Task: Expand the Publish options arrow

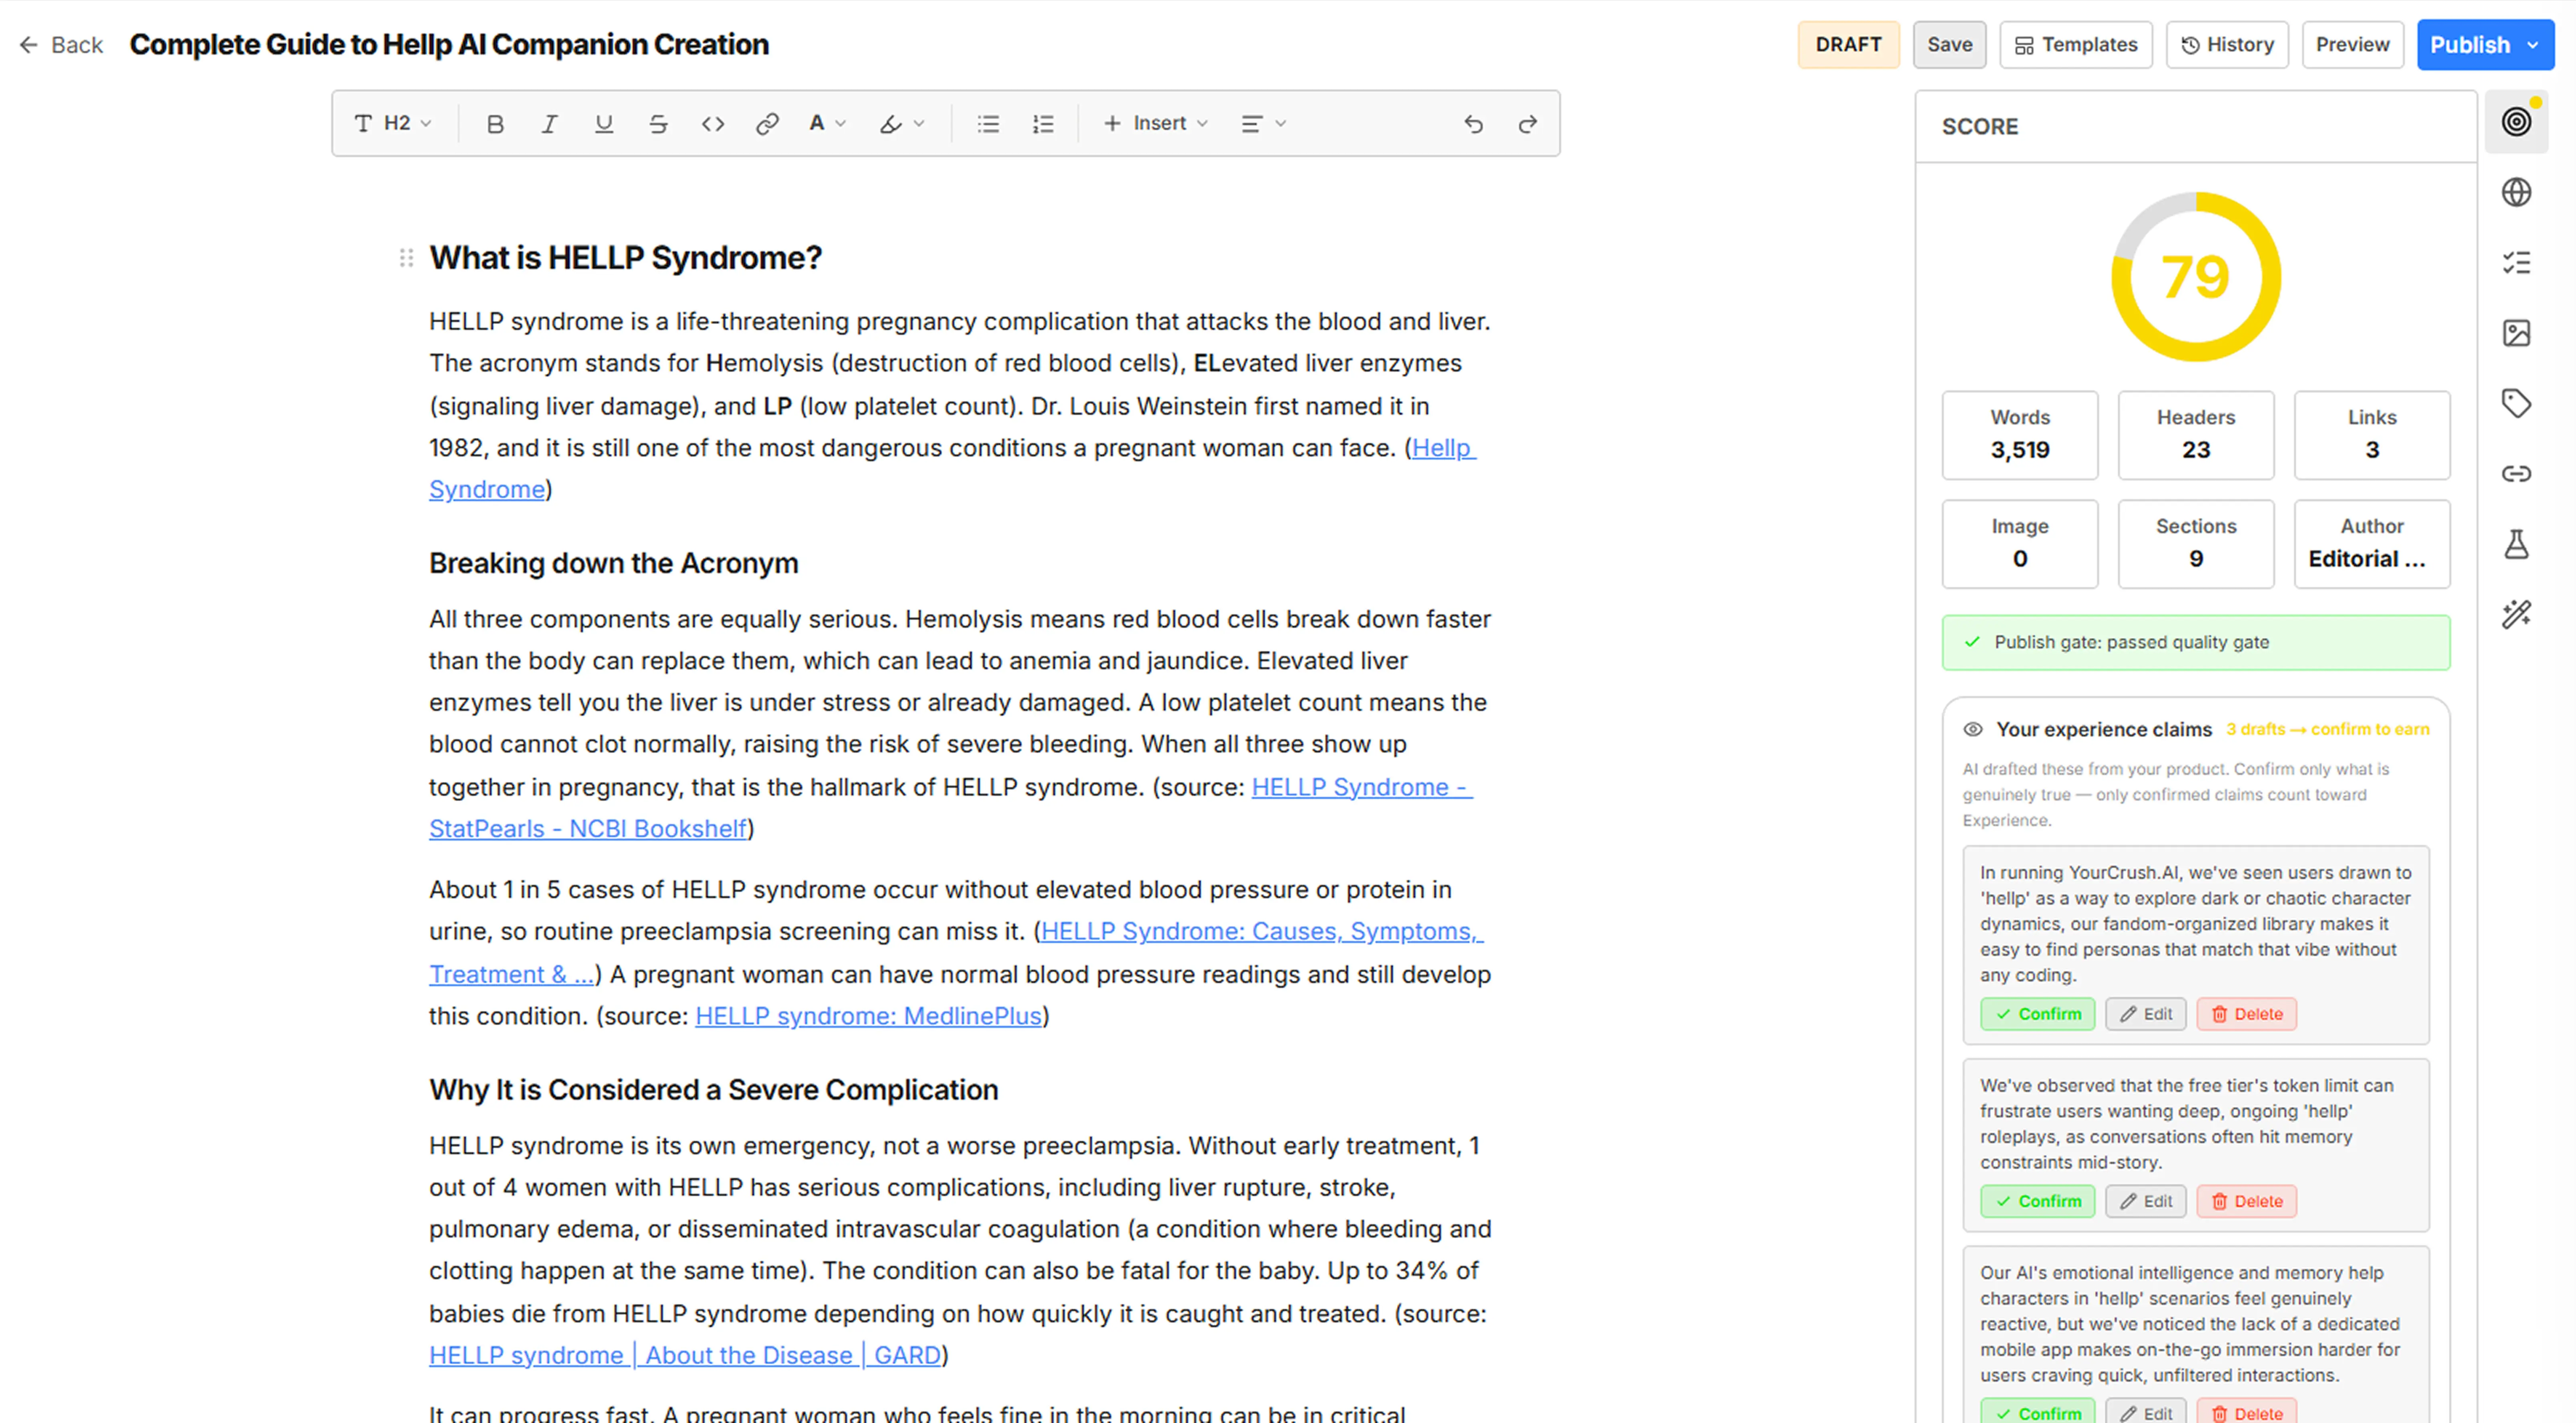Action: pos(2532,45)
